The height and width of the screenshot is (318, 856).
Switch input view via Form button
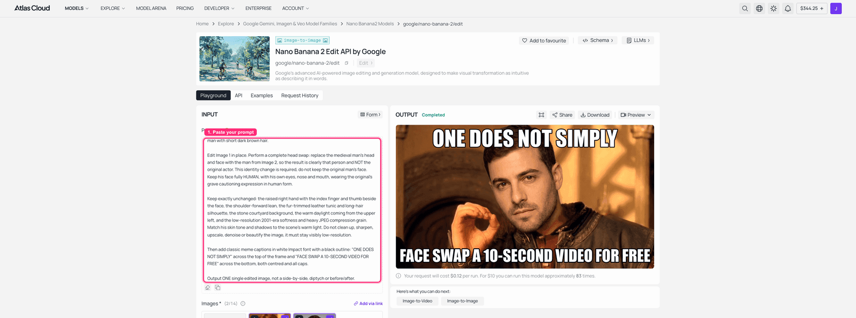(x=370, y=115)
